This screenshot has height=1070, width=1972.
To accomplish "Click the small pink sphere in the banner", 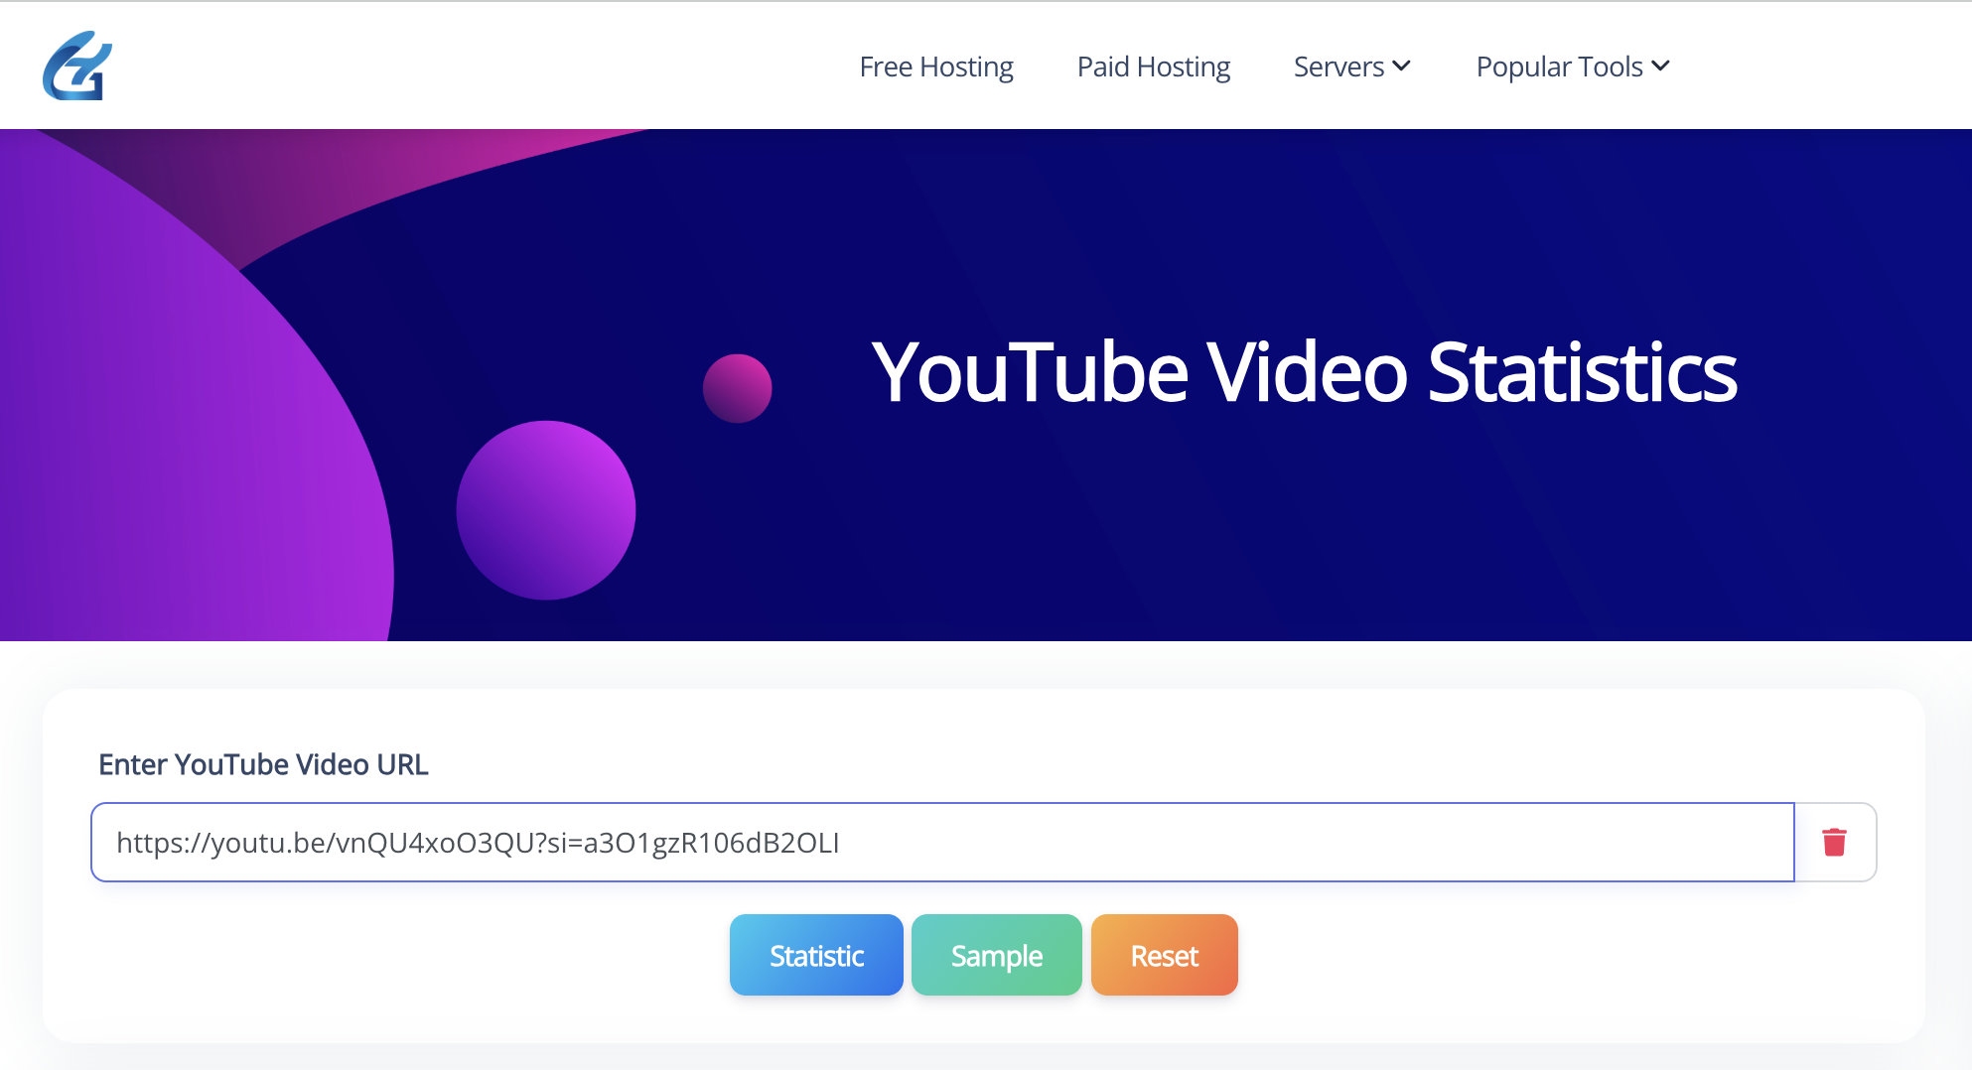I will [x=737, y=388].
